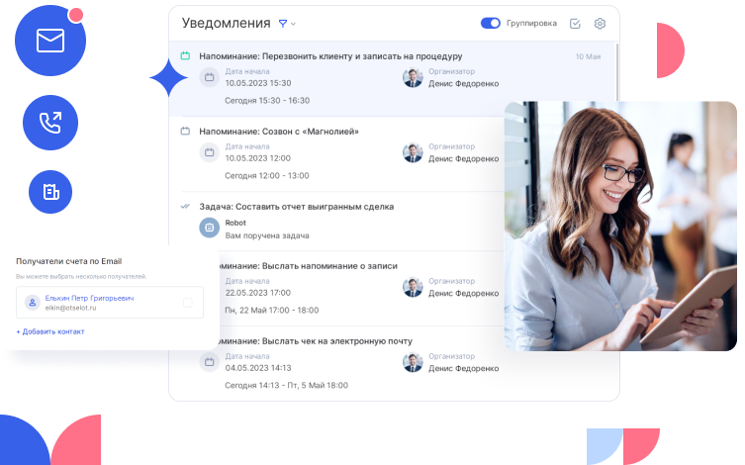Screen dimensions: 745x465
Task: Click the blue email envelope icon
Action: coord(49,41)
